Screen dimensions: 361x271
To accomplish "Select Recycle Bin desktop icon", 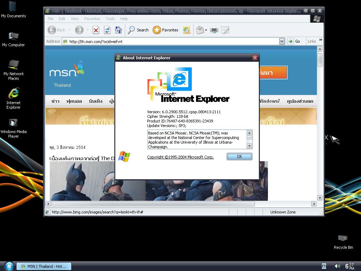I will (x=343, y=242).
